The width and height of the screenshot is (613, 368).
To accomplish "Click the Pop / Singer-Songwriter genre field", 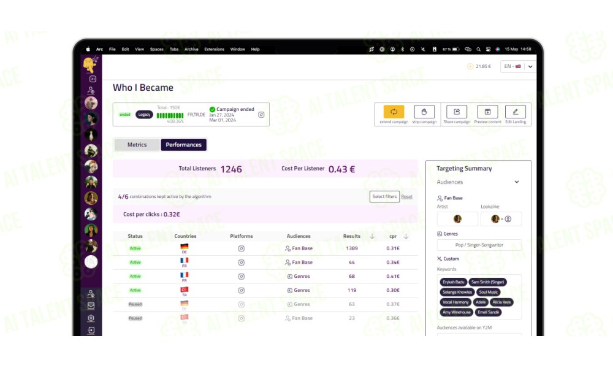I will click(x=479, y=245).
